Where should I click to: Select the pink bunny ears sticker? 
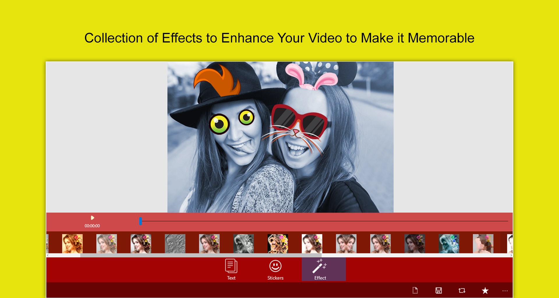click(312, 77)
